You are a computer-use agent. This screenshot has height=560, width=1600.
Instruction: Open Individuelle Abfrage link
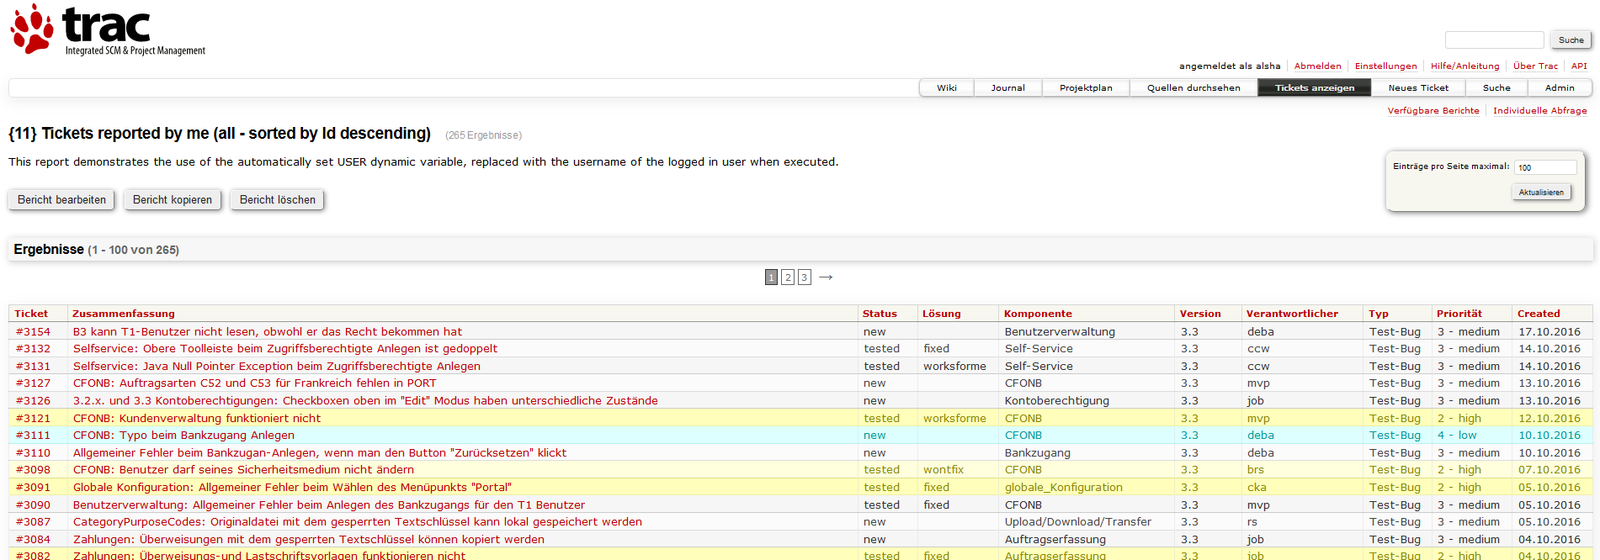[1539, 111]
